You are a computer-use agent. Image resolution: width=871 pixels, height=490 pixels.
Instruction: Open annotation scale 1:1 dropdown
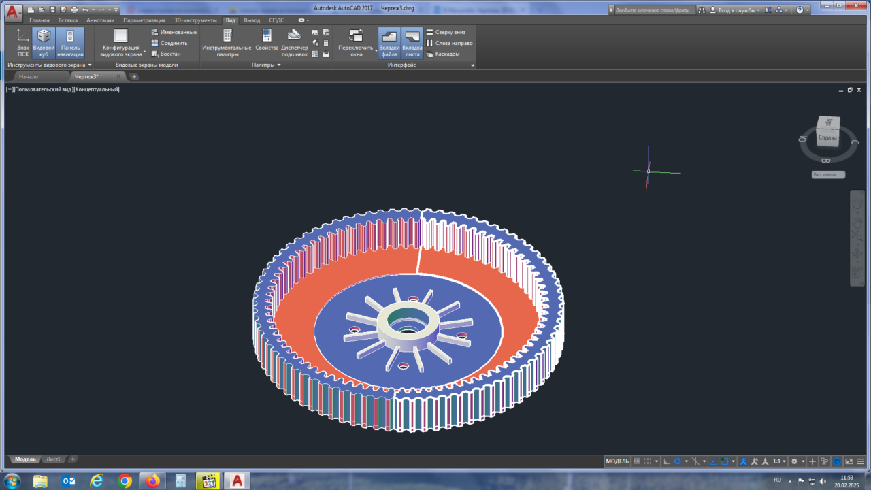point(780,461)
